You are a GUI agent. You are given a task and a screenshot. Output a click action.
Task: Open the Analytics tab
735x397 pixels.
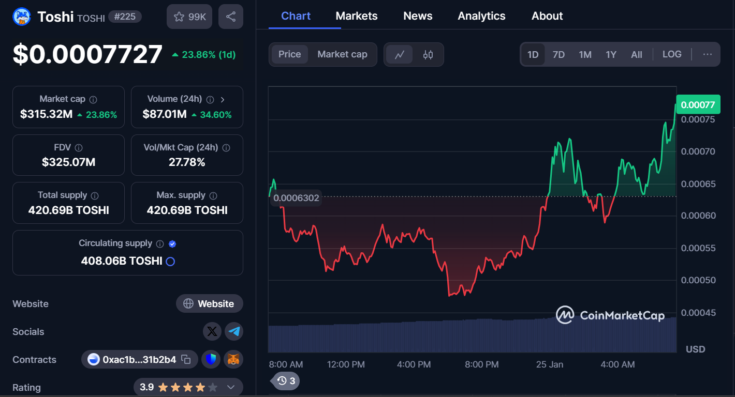481,16
